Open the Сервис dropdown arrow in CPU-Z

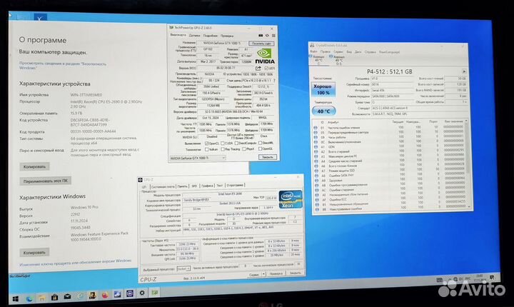pyautogui.click(x=263, y=274)
